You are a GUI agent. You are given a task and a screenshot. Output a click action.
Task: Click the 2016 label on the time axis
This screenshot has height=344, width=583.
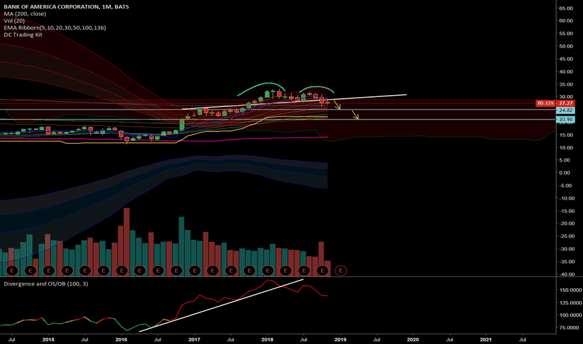pyautogui.click(x=121, y=340)
